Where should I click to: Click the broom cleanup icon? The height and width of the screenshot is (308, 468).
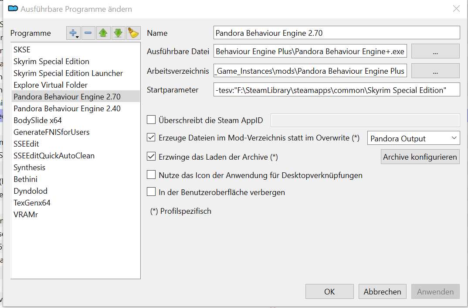pyautogui.click(x=133, y=33)
